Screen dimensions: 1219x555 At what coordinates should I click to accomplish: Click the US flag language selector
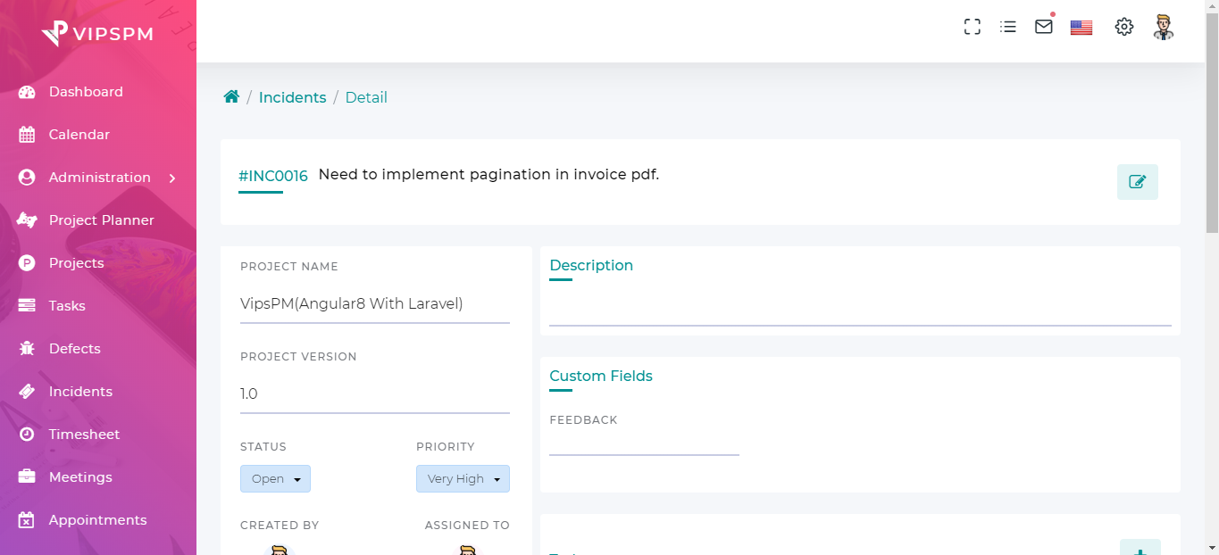pyautogui.click(x=1081, y=28)
